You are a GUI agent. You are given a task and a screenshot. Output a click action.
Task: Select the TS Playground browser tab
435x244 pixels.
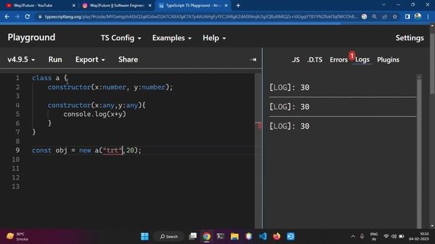pos(193,5)
